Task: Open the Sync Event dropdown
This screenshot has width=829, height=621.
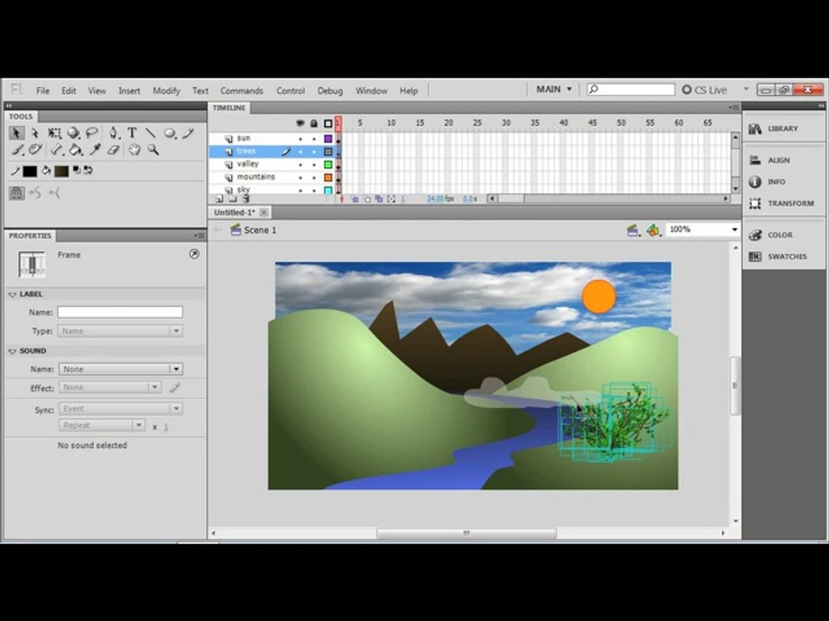Action: [121, 409]
